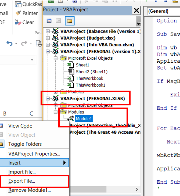Click project tree horizontal scrollbar right arrow

(137, 189)
